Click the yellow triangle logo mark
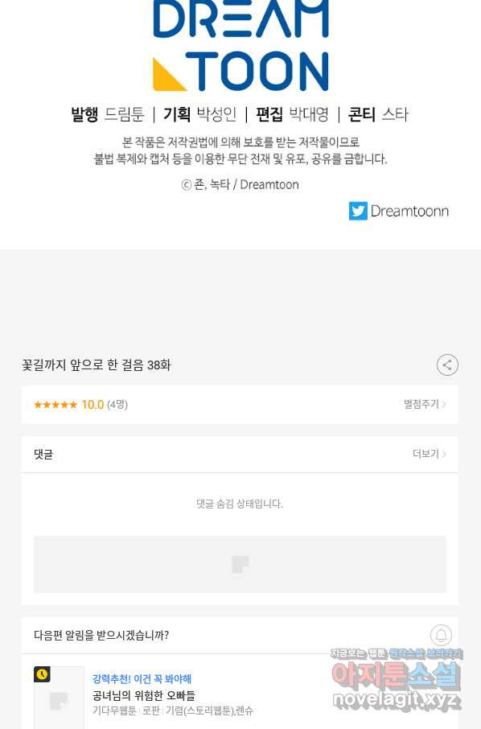Image resolution: width=481 pixels, height=729 pixels. 169,74
